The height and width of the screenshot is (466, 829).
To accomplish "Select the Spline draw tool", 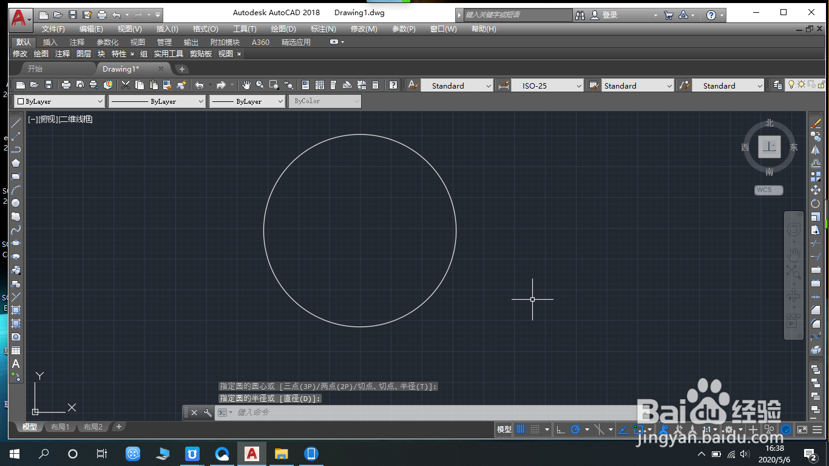I will (x=16, y=230).
